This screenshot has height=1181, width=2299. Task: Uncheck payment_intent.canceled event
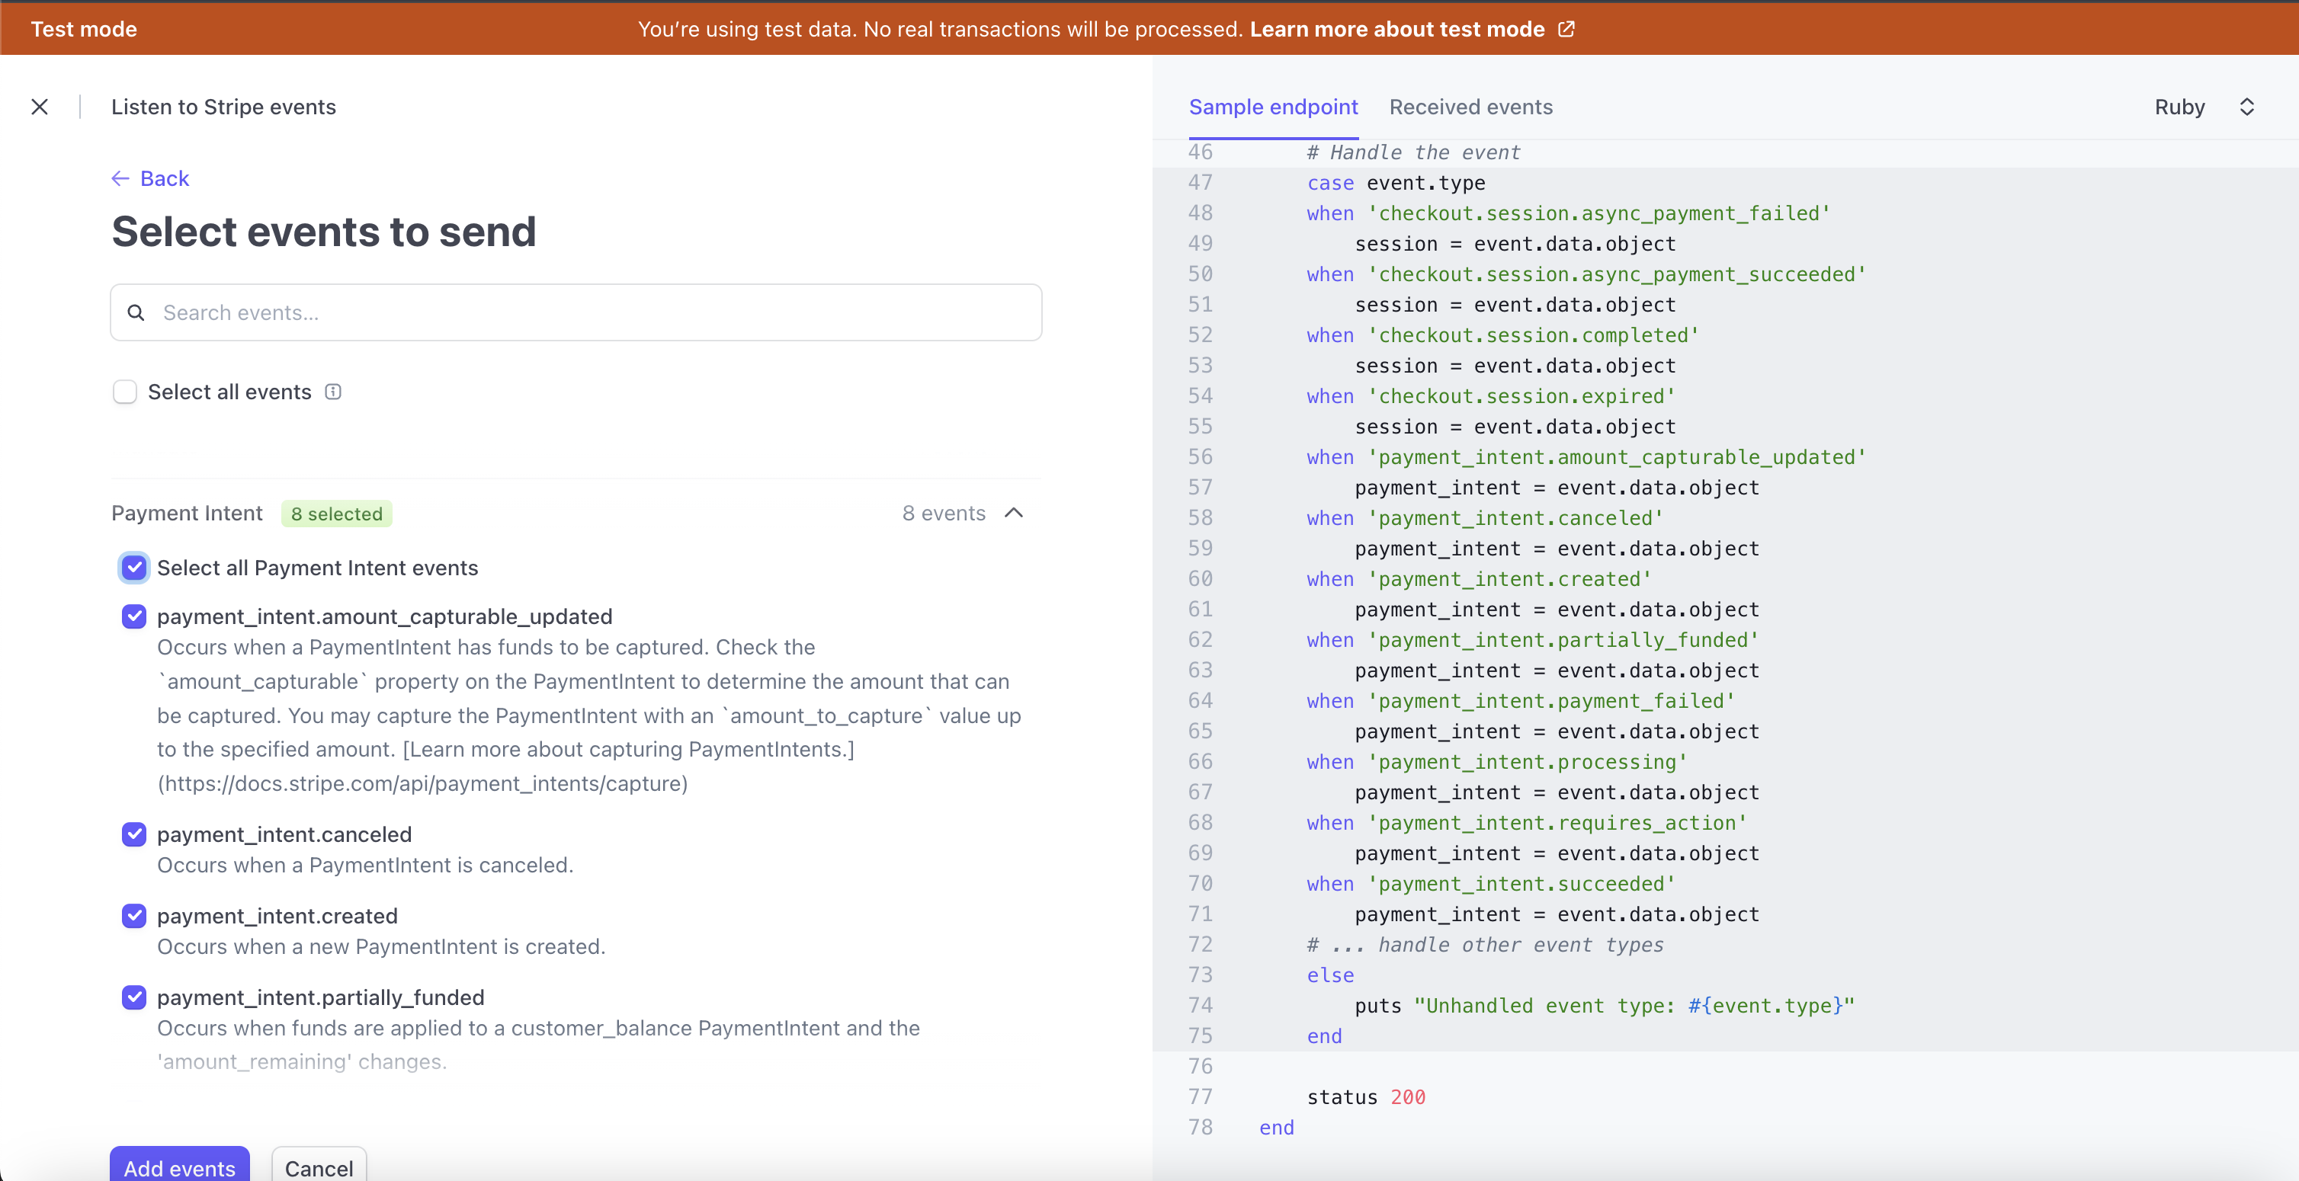point(134,834)
